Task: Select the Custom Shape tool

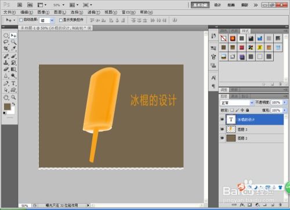Action: coord(13,90)
